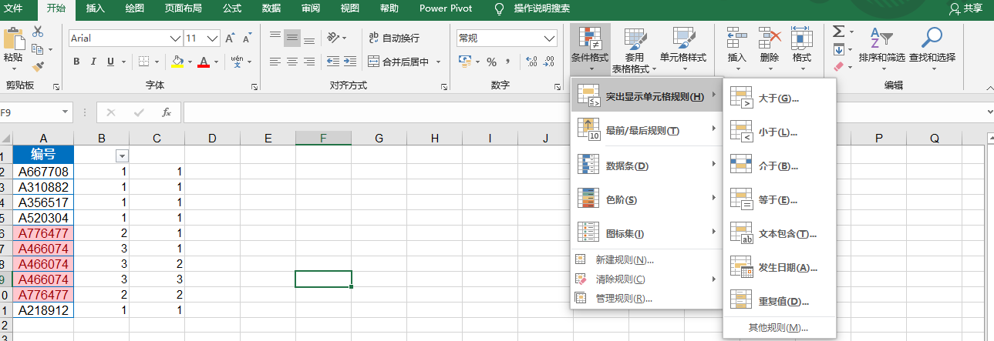This screenshot has height=341, width=994.
Task: Open the Arial font name dropdown
Action: [x=175, y=38]
